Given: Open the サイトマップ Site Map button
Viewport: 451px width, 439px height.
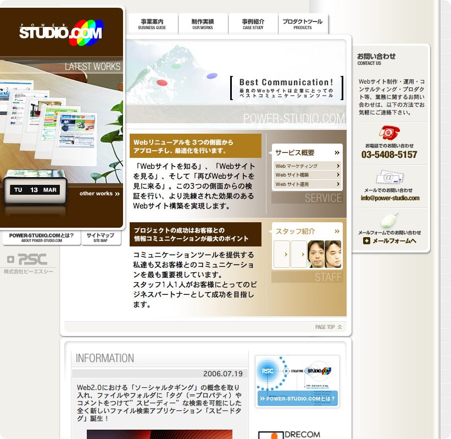Looking at the screenshot, I should tap(101, 238).
